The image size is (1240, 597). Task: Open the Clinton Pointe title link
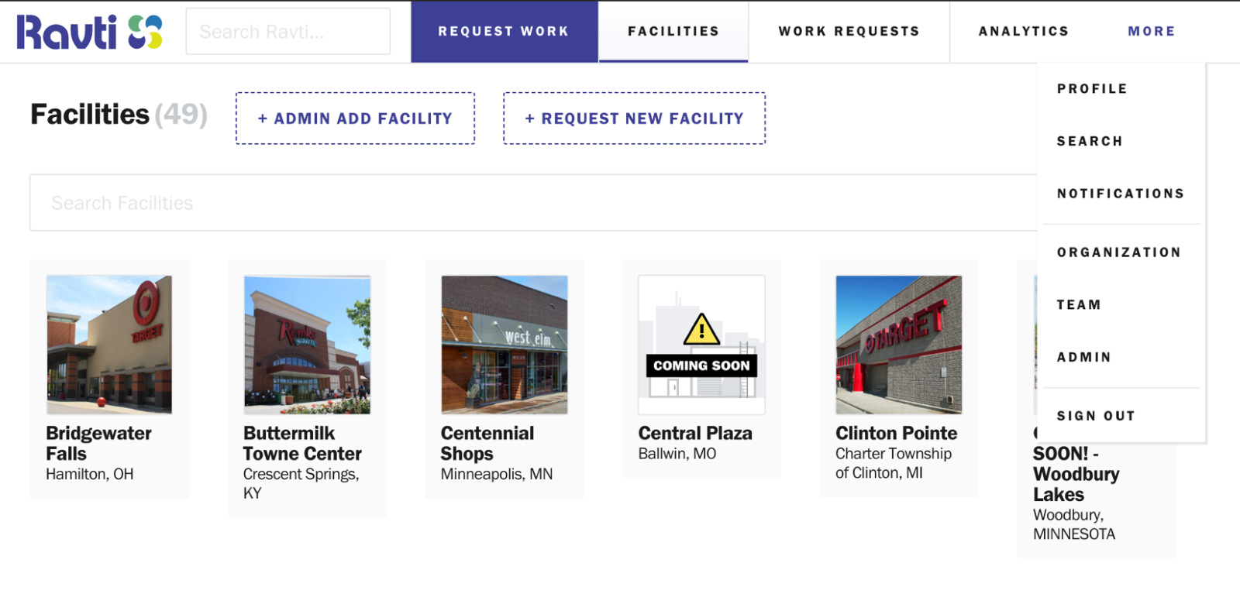[x=897, y=434]
